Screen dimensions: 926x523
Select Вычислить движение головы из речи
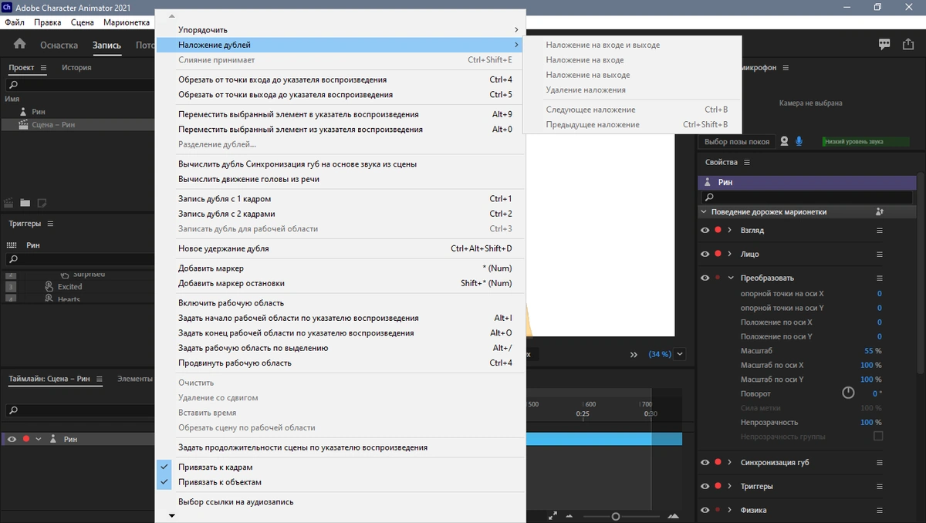pyautogui.click(x=340, y=179)
